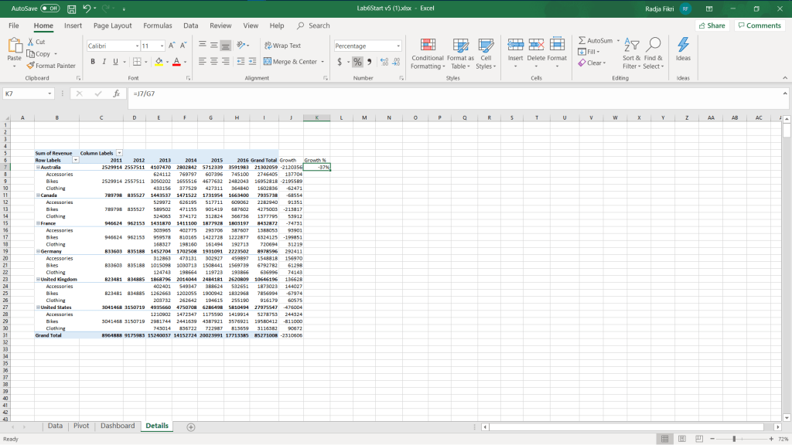Click the Share button
The image size is (792, 445).
[712, 25]
